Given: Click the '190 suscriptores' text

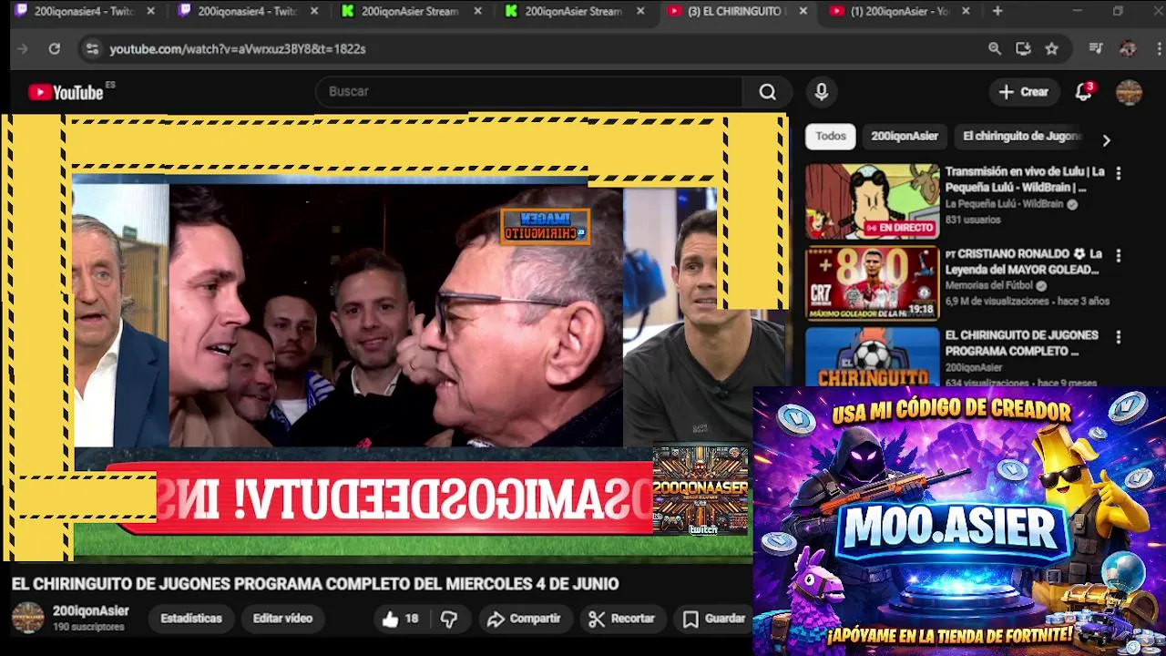Looking at the screenshot, I should tap(88, 627).
